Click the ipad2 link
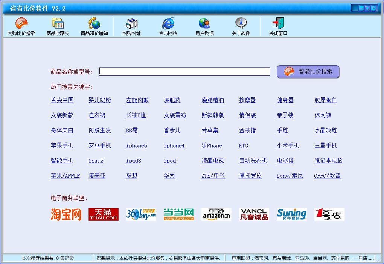This screenshot has width=384, height=264. click(96, 161)
